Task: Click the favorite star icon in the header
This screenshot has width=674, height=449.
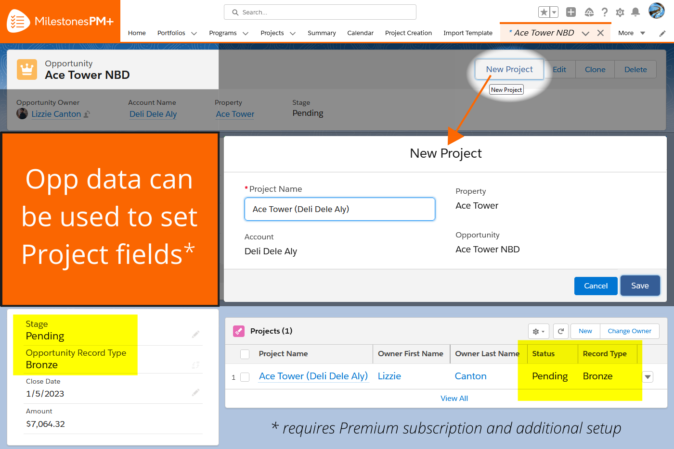Action: (544, 12)
